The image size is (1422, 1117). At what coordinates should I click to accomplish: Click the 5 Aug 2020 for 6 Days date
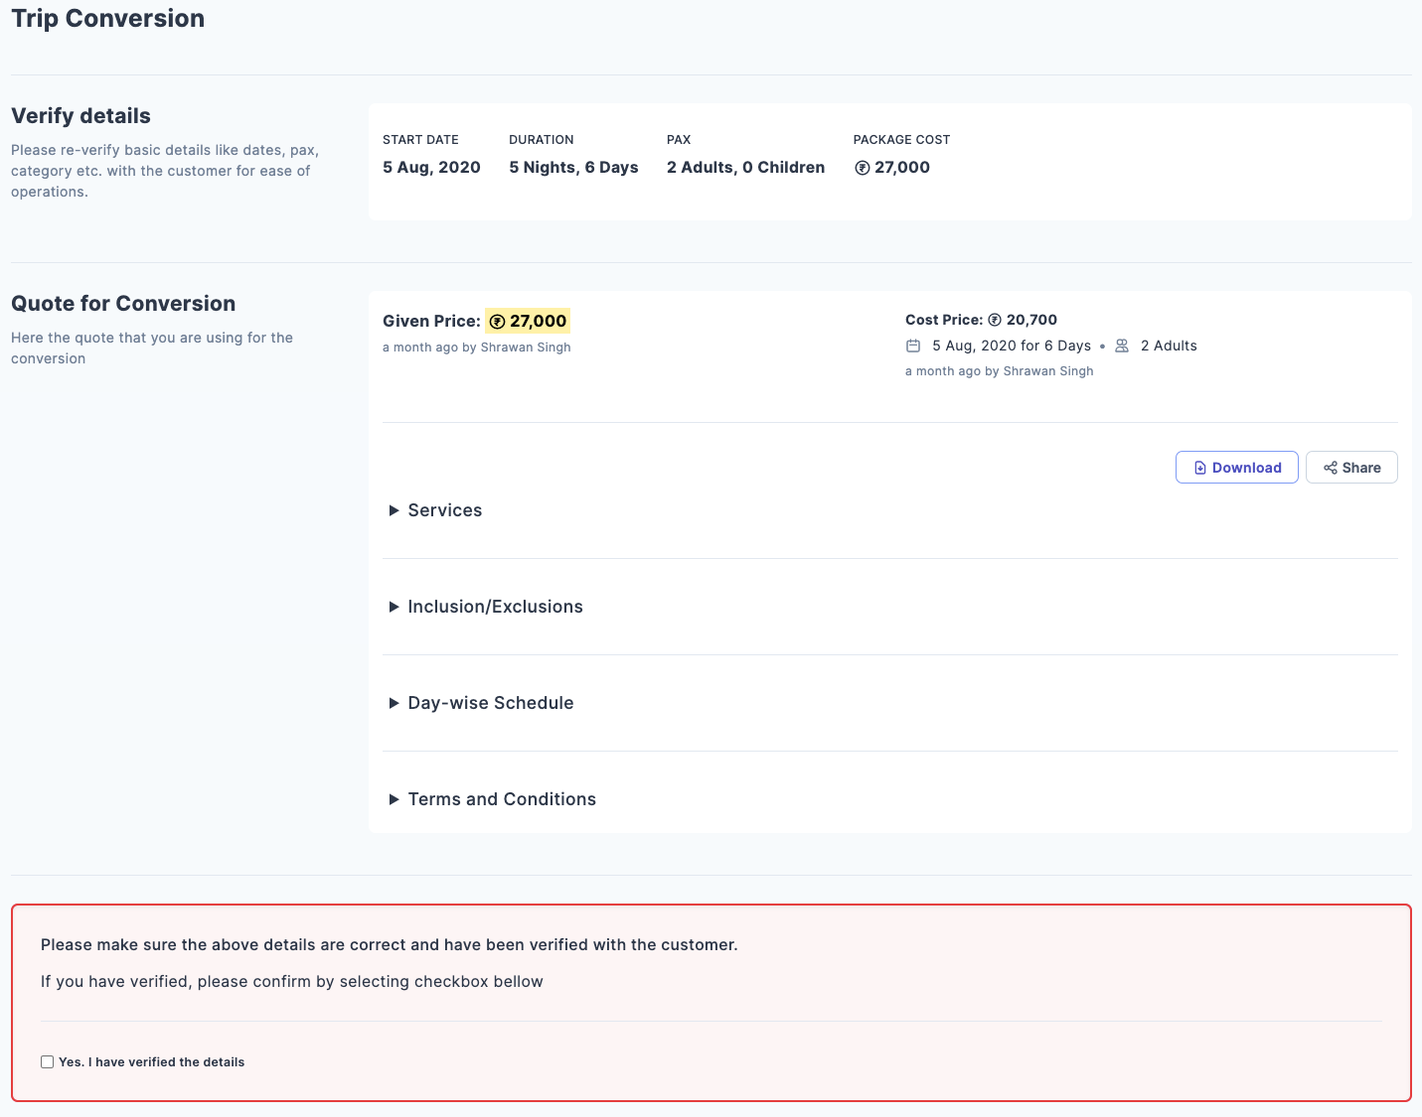coord(1011,345)
